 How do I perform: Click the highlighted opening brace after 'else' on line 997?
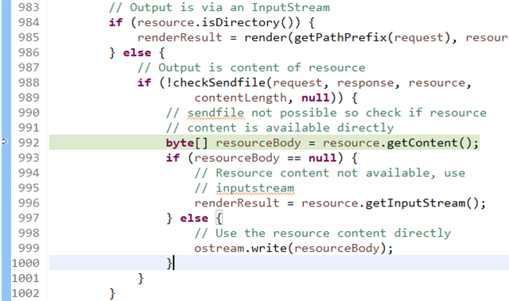pyautogui.click(x=220, y=218)
